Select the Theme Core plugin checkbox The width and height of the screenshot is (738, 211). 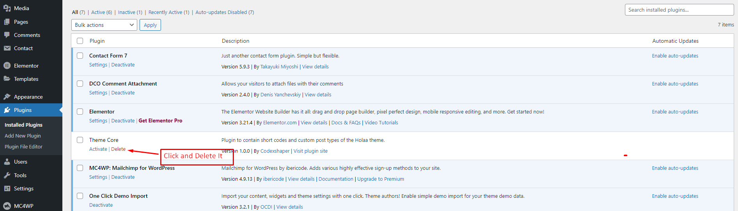80,140
